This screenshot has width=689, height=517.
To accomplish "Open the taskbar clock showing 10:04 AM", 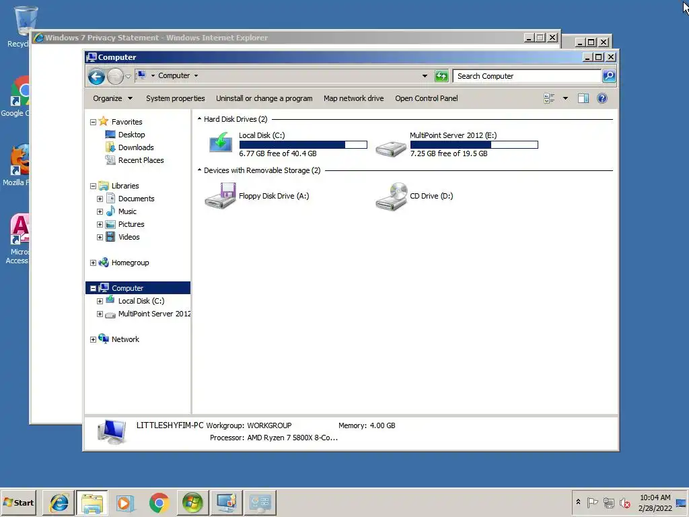I will click(x=655, y=502).
